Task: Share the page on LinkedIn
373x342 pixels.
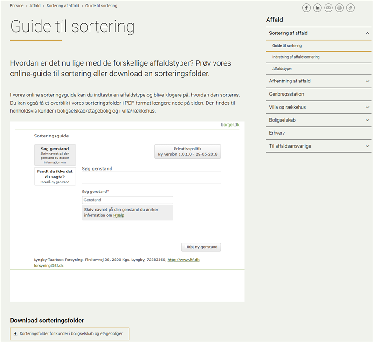Action: (x=318, y=7)
